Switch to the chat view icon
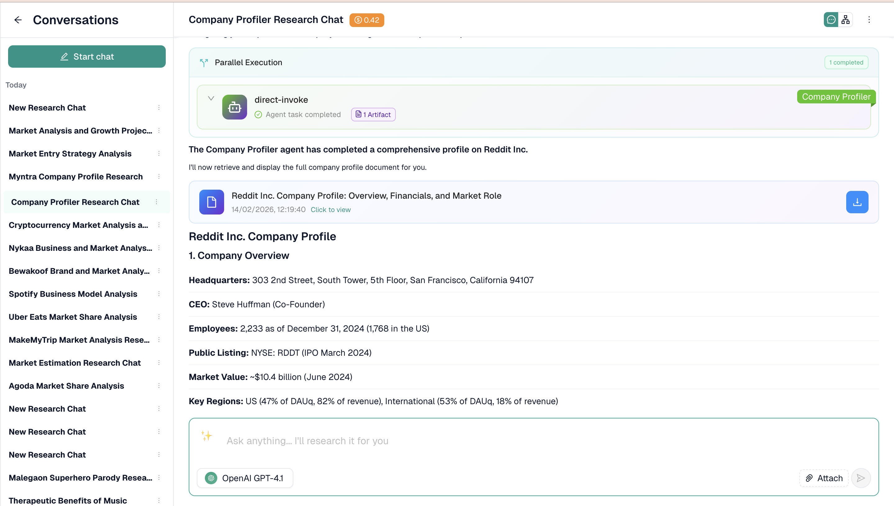Screen dimensions: 894x506 [830, 20]
